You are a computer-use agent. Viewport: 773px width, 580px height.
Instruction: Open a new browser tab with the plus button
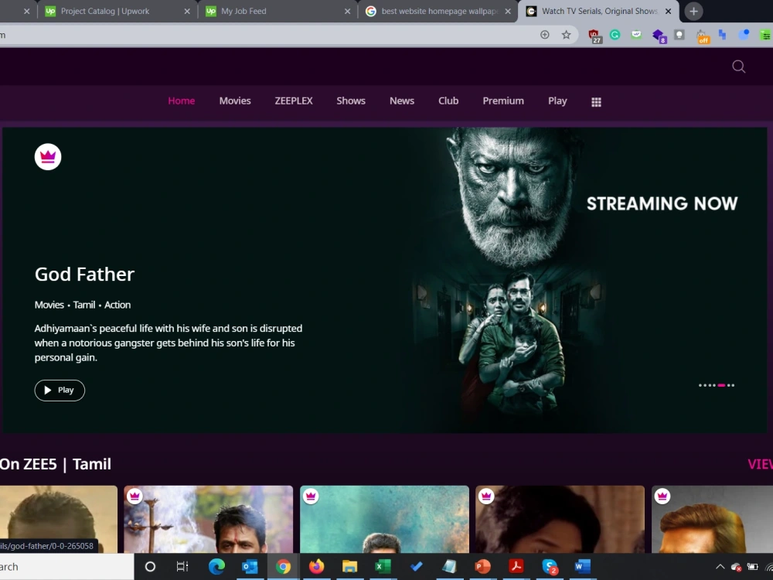693,12
